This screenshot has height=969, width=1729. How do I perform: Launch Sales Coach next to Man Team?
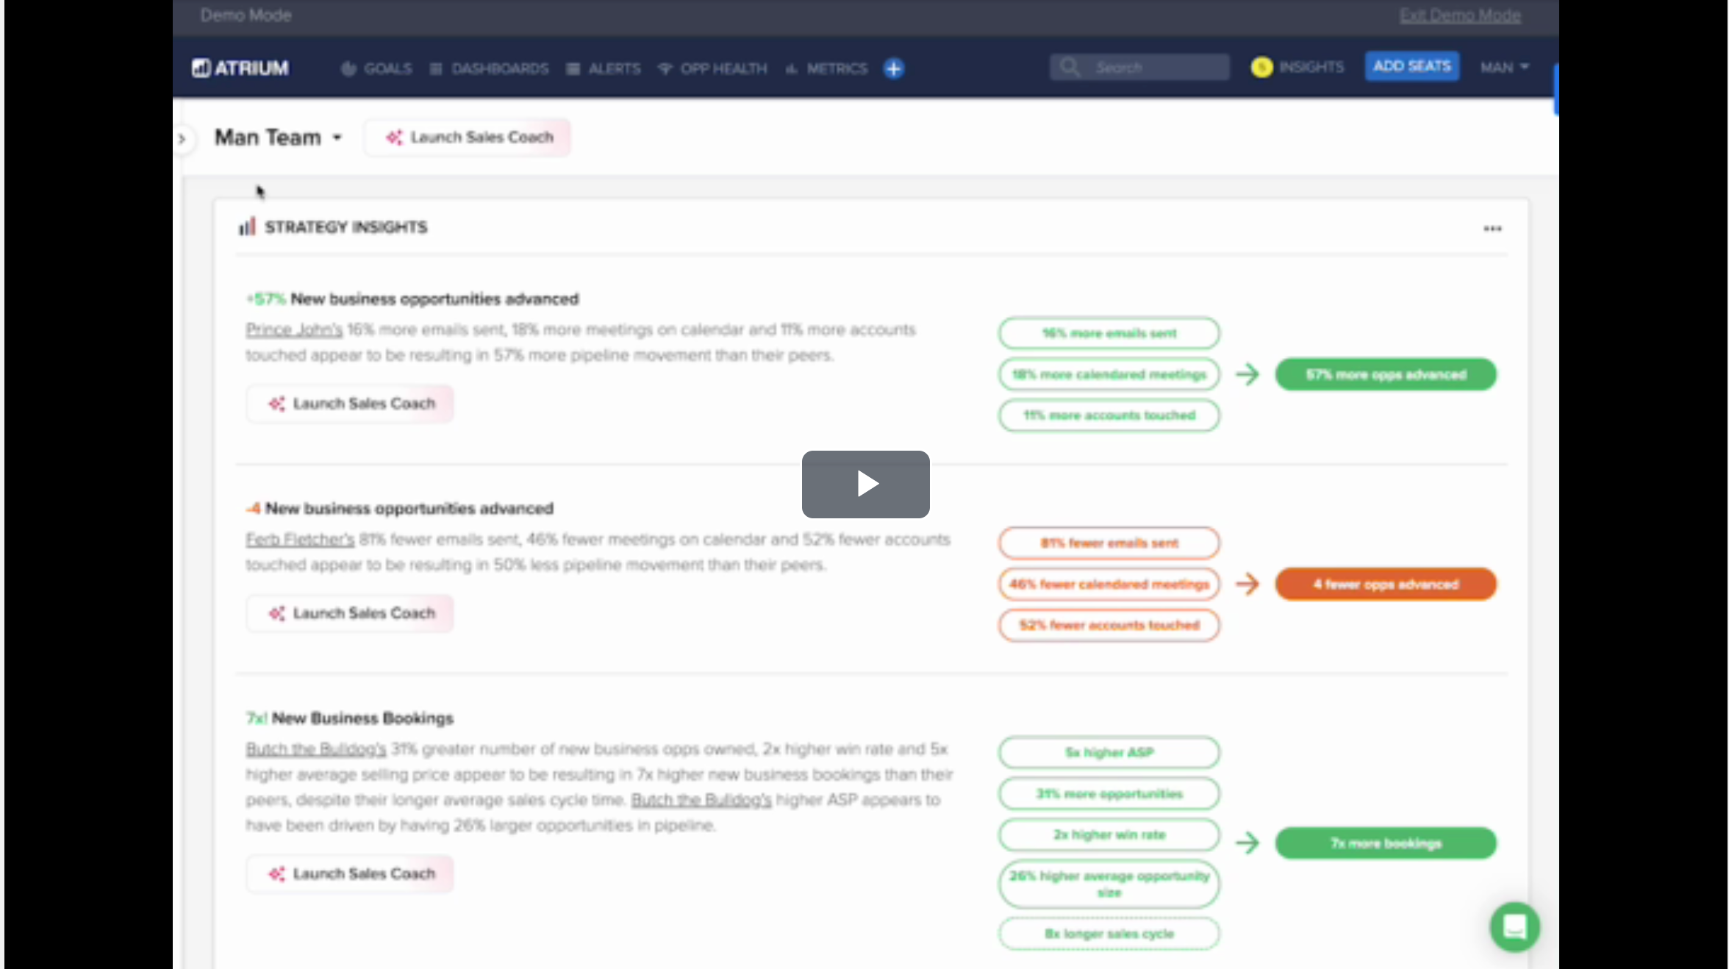tap(468, 137)
